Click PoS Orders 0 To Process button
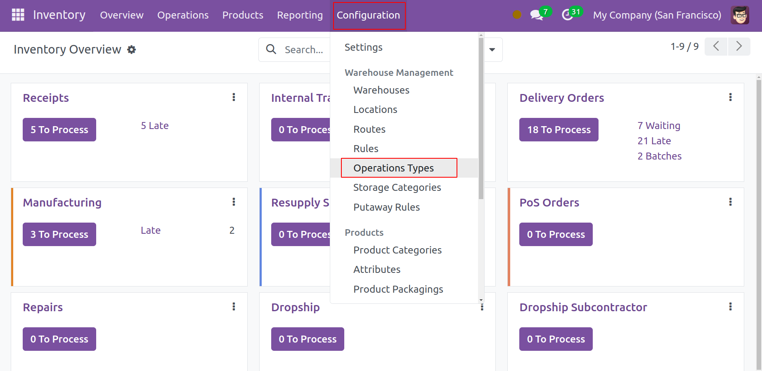This screenshot has height=371, width=762. [x=556, y=235]
